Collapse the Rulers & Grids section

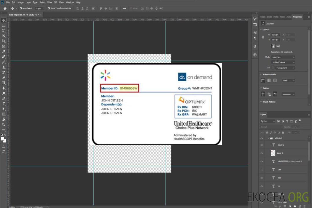(x=261, y=75)
